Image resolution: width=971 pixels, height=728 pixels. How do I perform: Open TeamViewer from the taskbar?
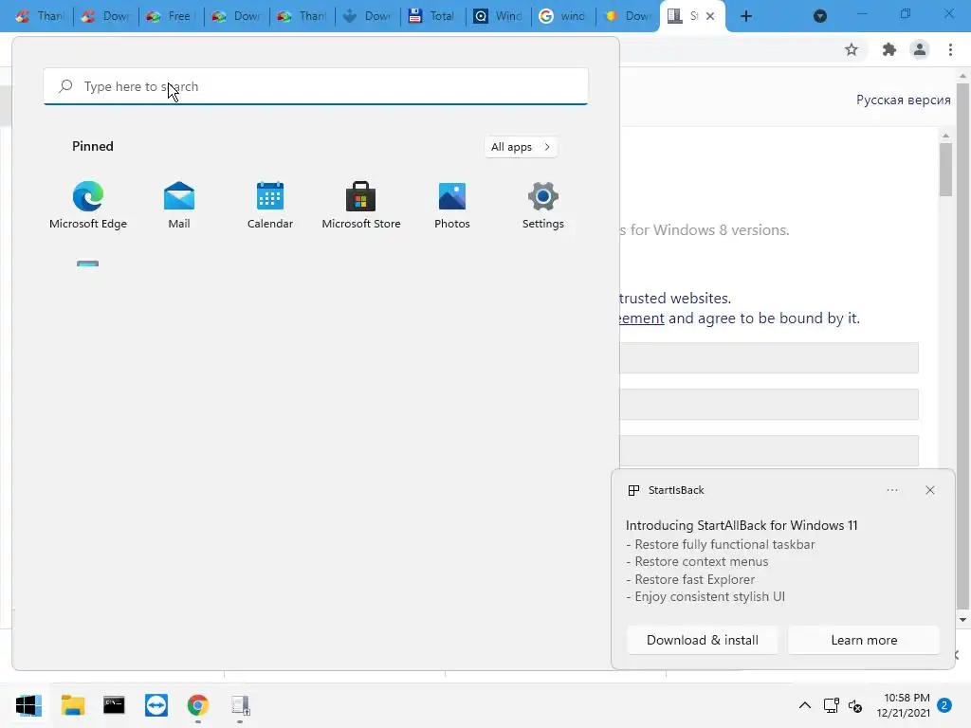click(x=156, y=705)
